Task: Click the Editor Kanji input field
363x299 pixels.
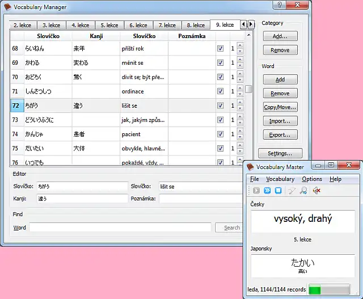Action: coord(82,199)
